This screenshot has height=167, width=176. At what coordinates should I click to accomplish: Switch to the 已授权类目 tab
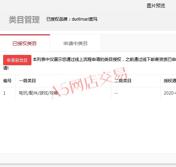pyautogui.click(x=25, y=43)
